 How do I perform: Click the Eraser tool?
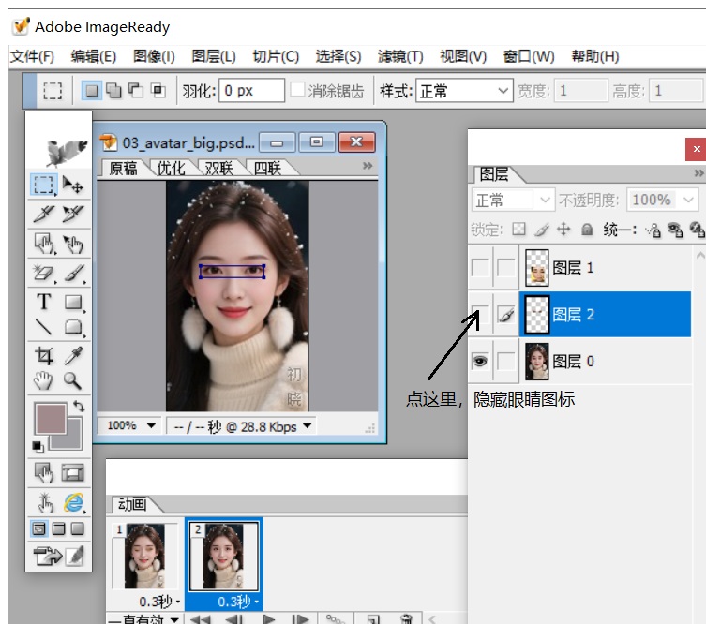coord(43,274)
